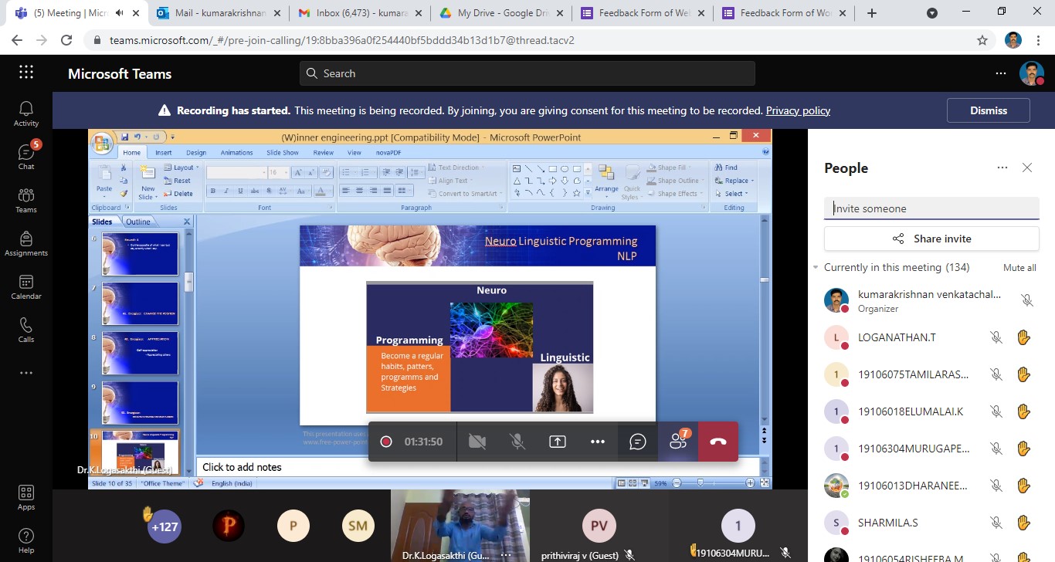
Task: Select prithiviraj v guest tile
Action: [599, 526]
